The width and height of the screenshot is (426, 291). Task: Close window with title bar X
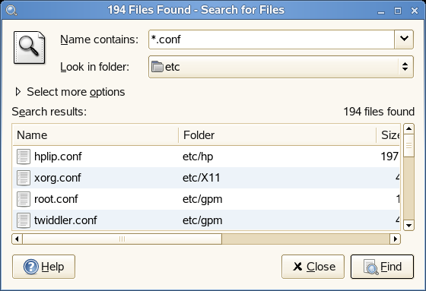click(x=415, y=11)
